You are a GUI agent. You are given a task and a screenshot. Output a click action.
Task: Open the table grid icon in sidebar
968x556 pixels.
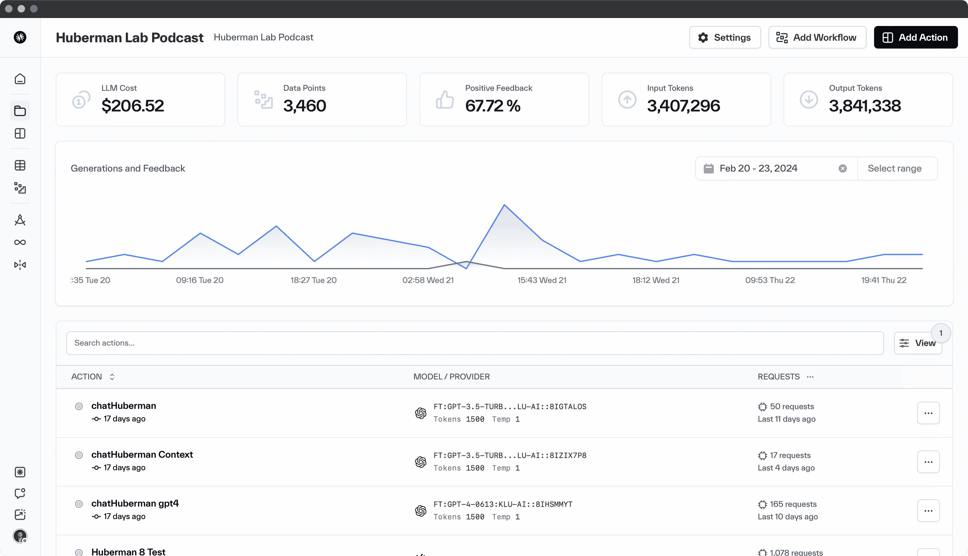pyautogui.click(x=20, y=165)
